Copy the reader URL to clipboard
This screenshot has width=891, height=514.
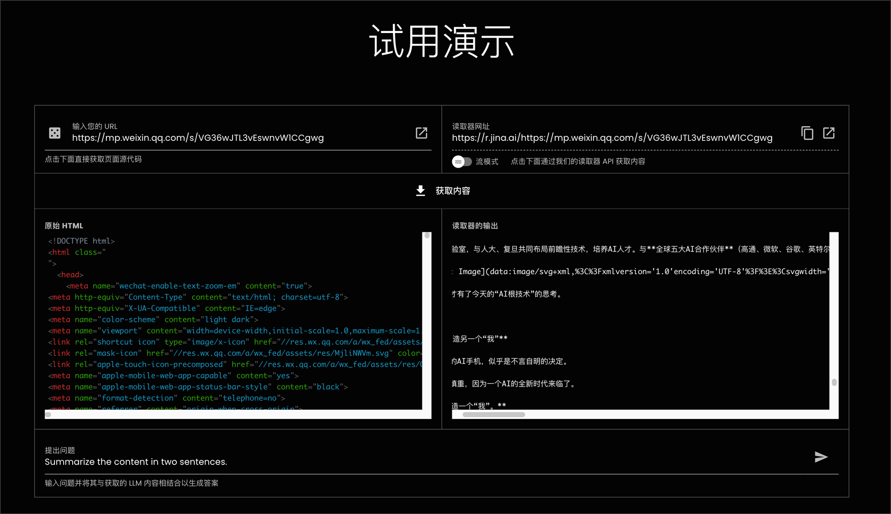pyautogui.click(x=807, y=133)
